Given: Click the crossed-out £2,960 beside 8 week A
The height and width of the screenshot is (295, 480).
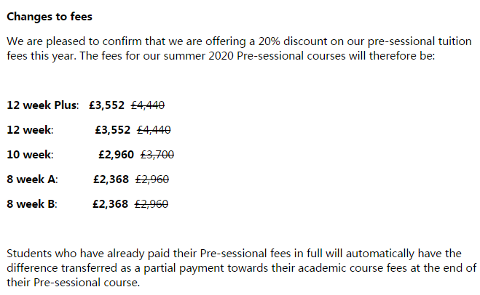Looking at the screenshot, I should [152, 179].
